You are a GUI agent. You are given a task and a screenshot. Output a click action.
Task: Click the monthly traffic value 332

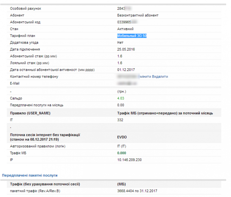coord(120,120)
